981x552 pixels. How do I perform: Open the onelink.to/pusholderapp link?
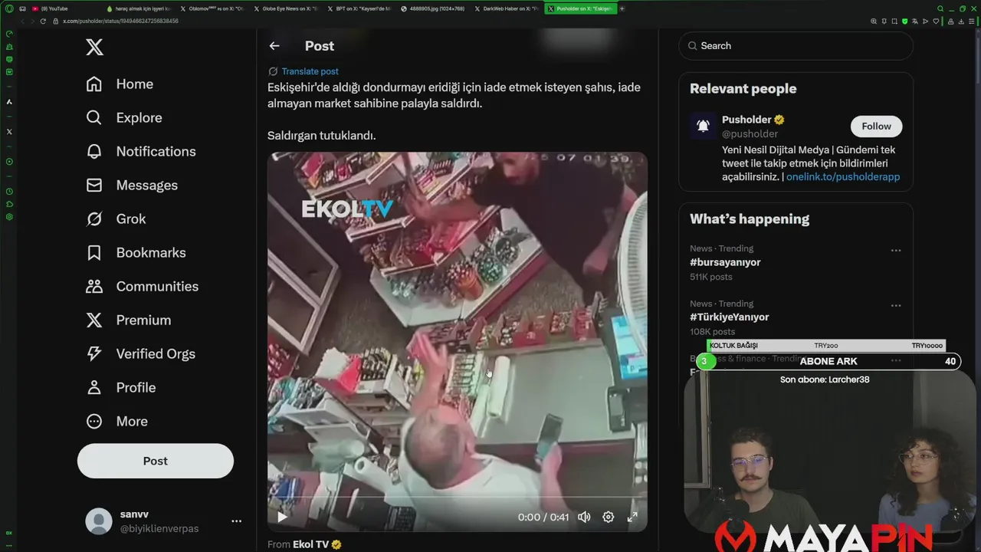click(x=843, y=177)
